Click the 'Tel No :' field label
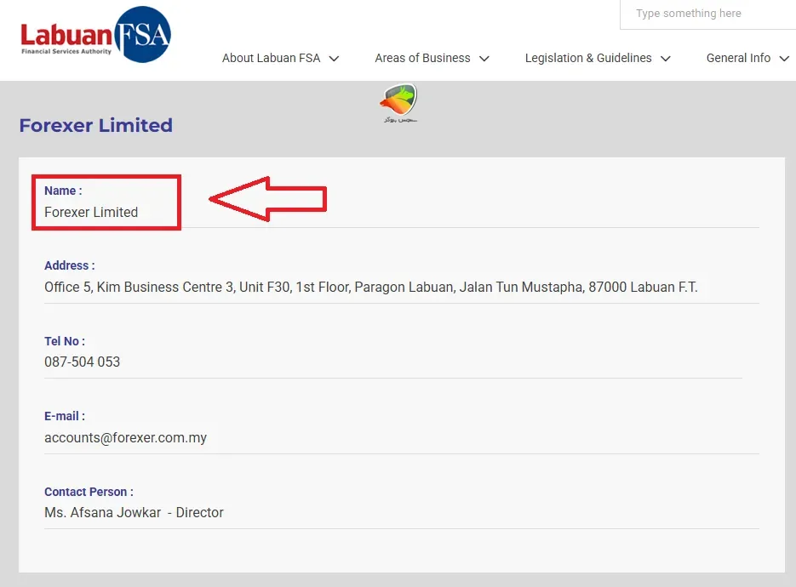The height and width of the screenshot is (587, 796). (x=65, y=341)
